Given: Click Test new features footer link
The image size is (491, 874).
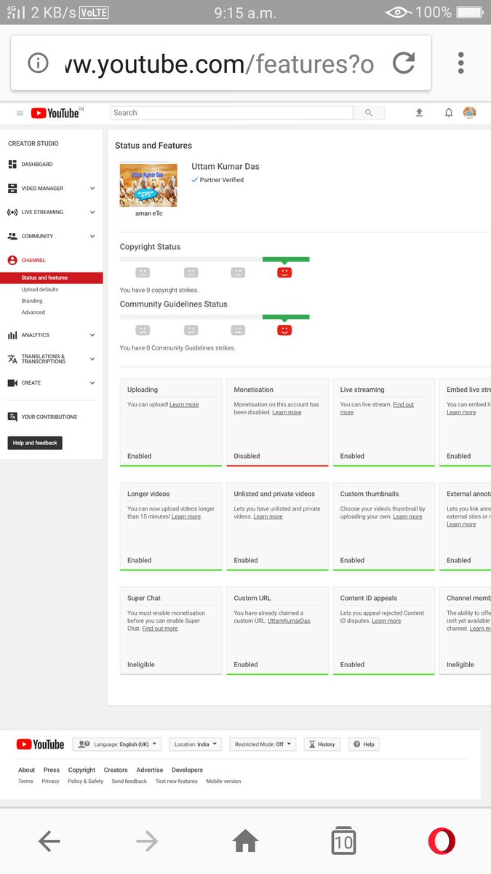Looking at the screenshot, I should pos(177,782).
